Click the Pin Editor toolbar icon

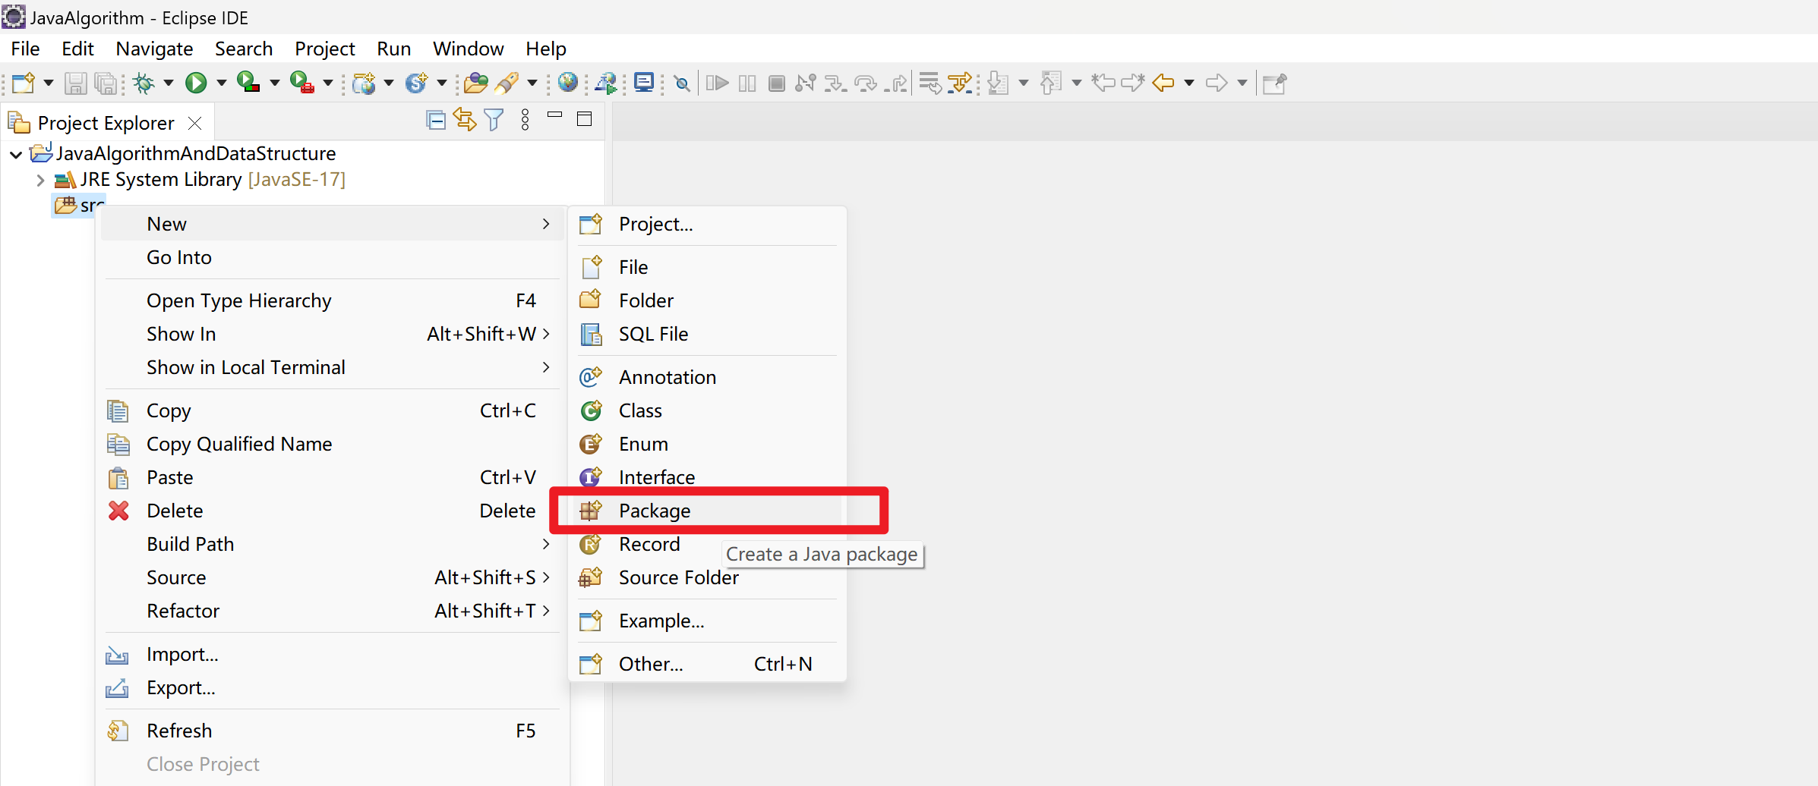(1274, 83)
